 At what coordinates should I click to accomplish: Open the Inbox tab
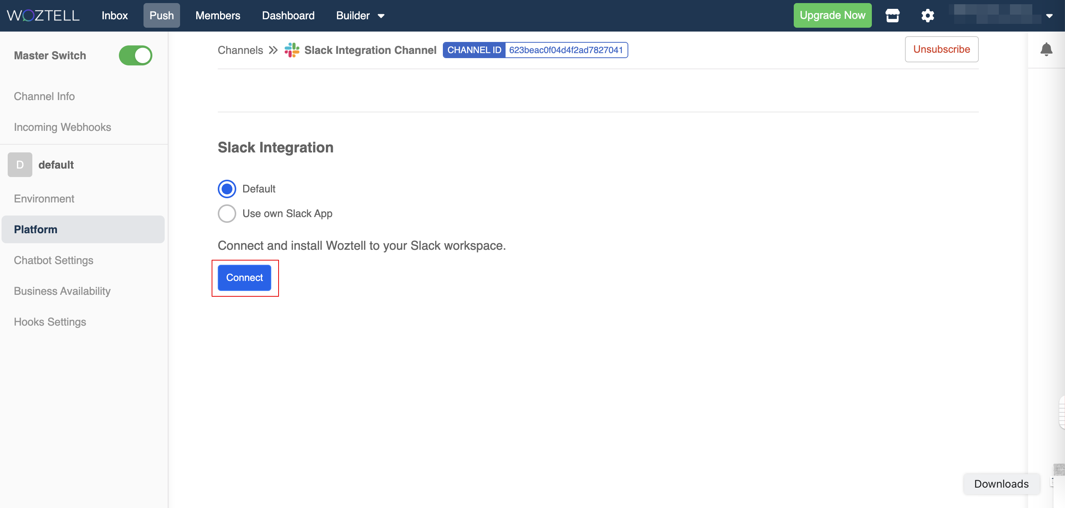pos(115,15)
